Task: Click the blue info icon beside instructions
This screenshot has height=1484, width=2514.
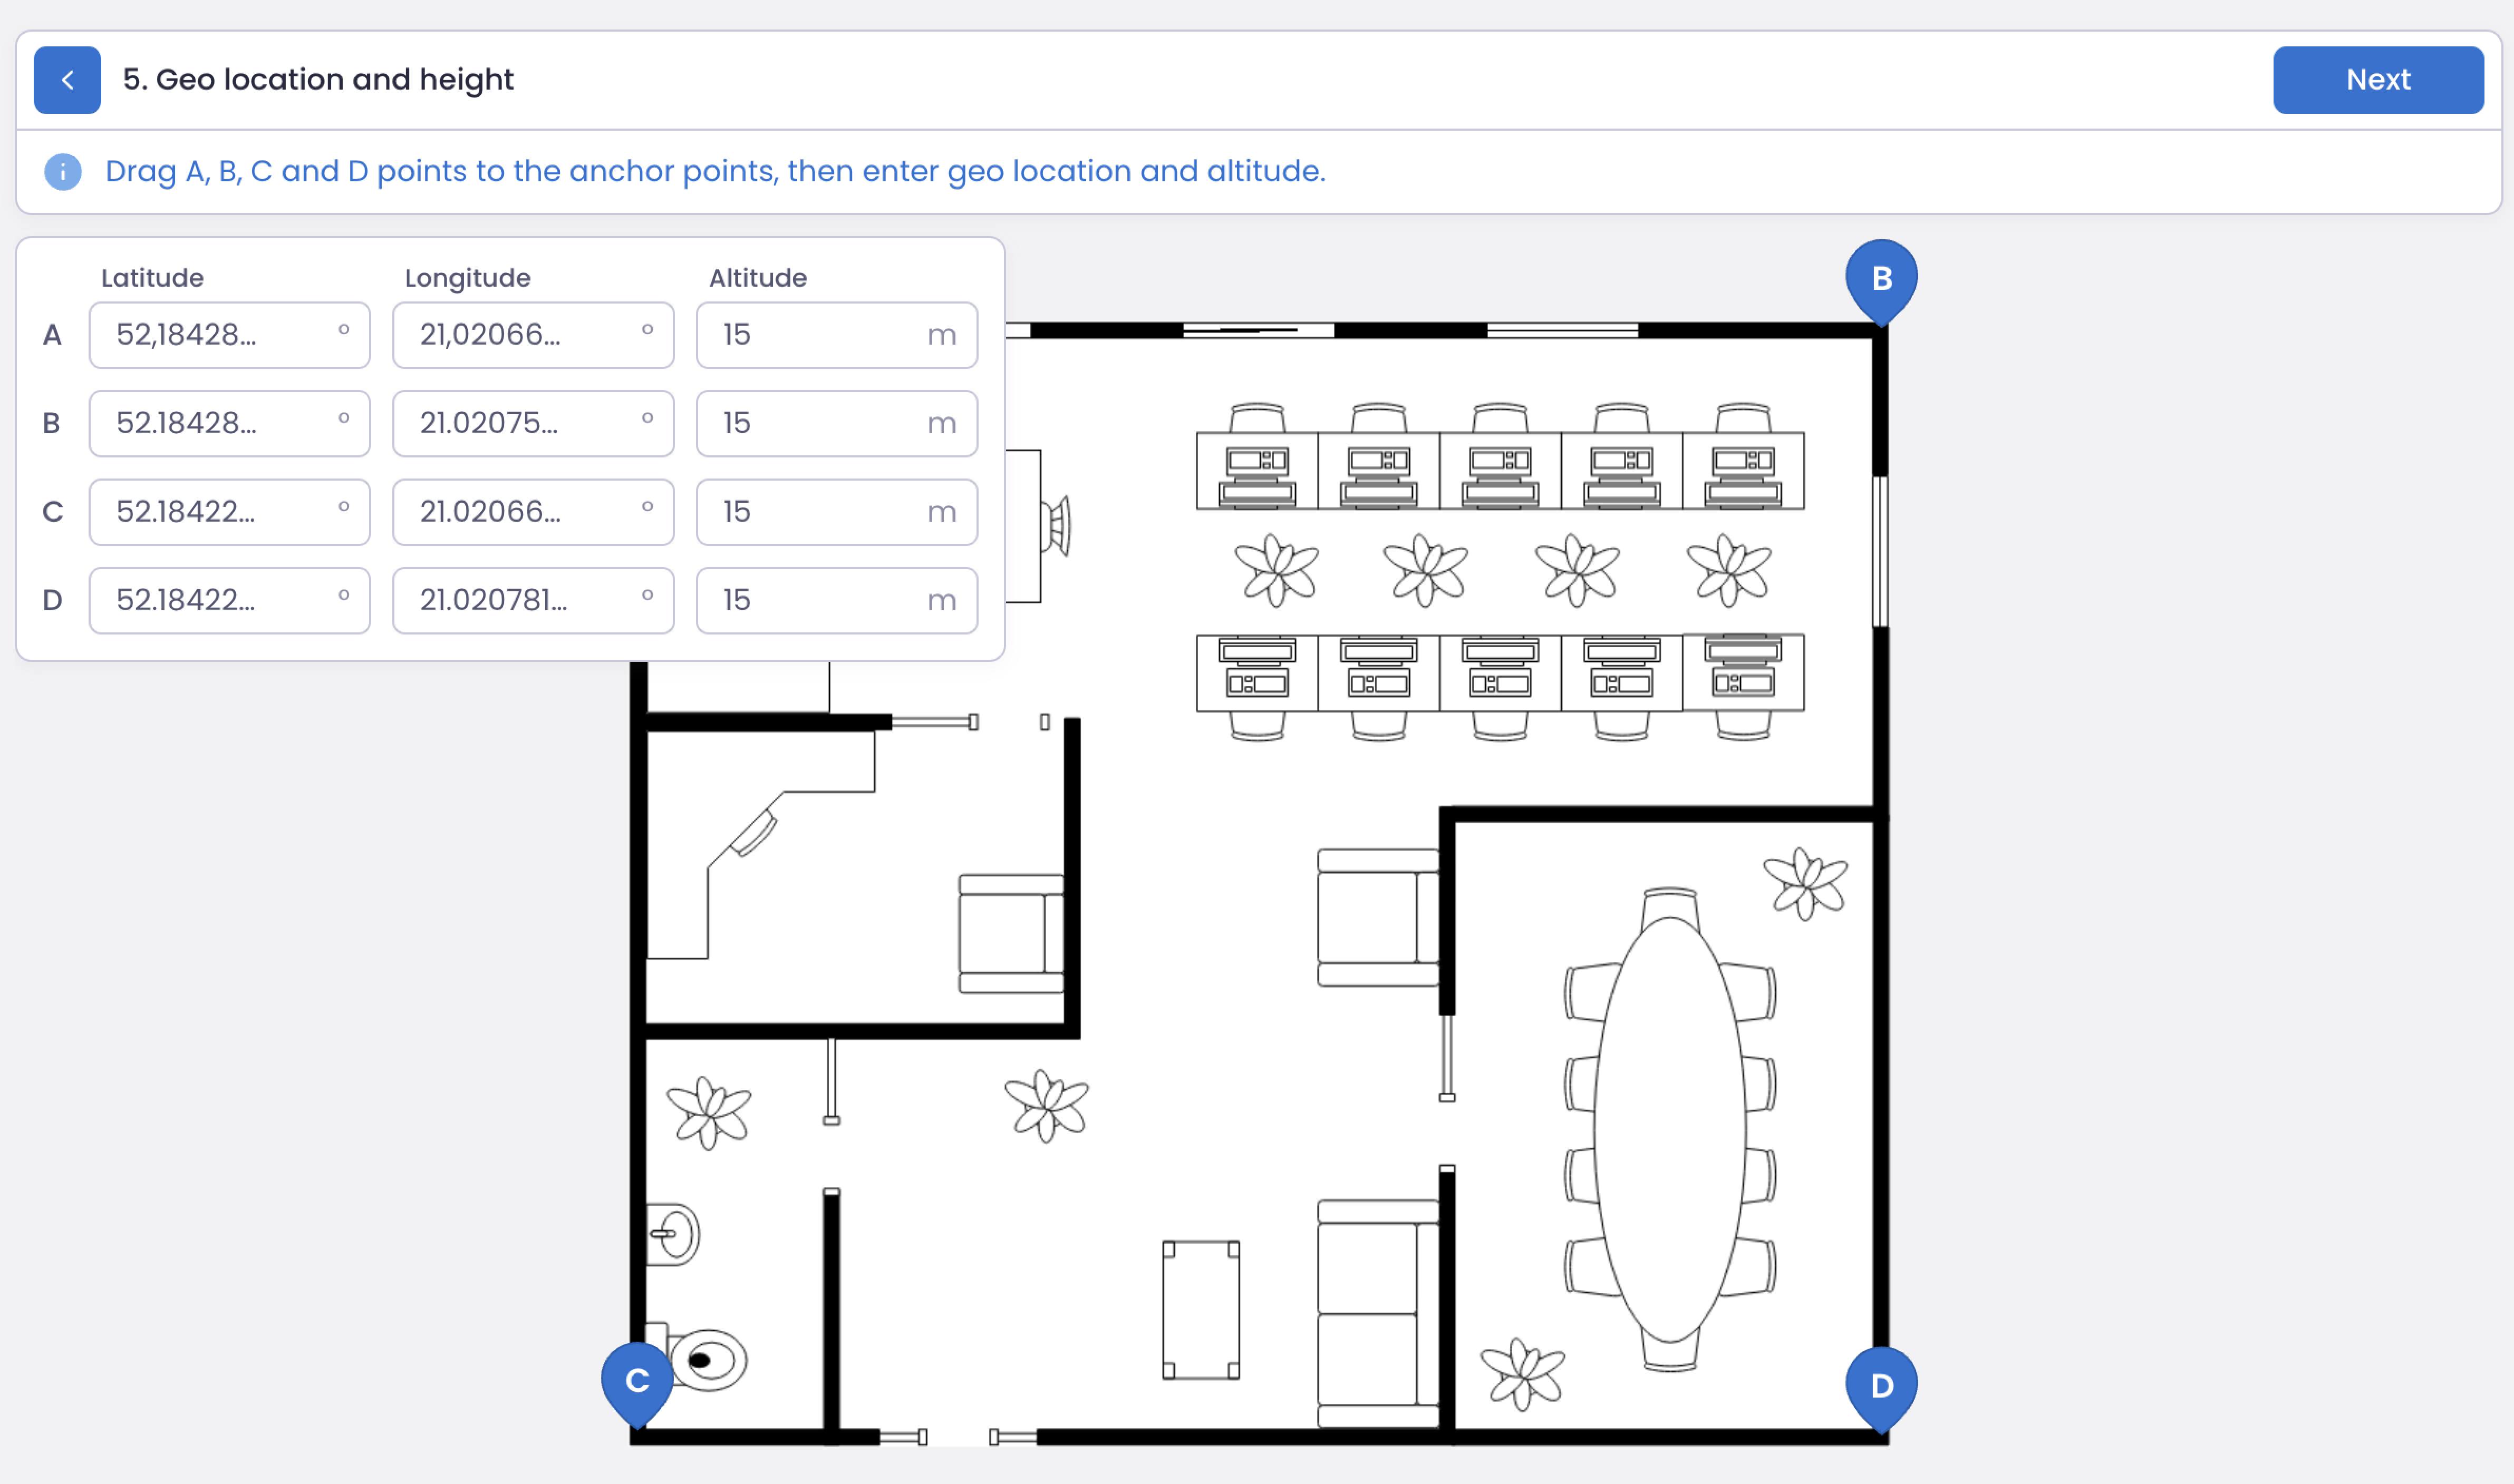Action: pyautogui.click(x=63, y=171)
